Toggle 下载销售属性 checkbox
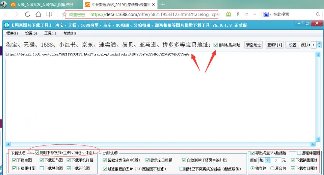Viewport: 324px width, 175px height. 293,160
